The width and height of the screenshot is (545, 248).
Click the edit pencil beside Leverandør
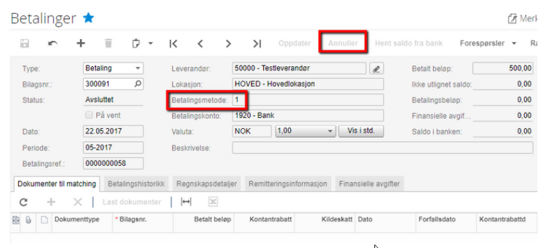pos(376,69)
